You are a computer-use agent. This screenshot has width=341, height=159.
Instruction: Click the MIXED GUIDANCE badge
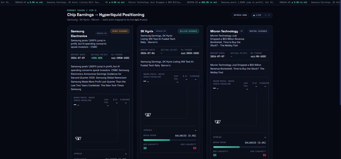click(120, 31)
